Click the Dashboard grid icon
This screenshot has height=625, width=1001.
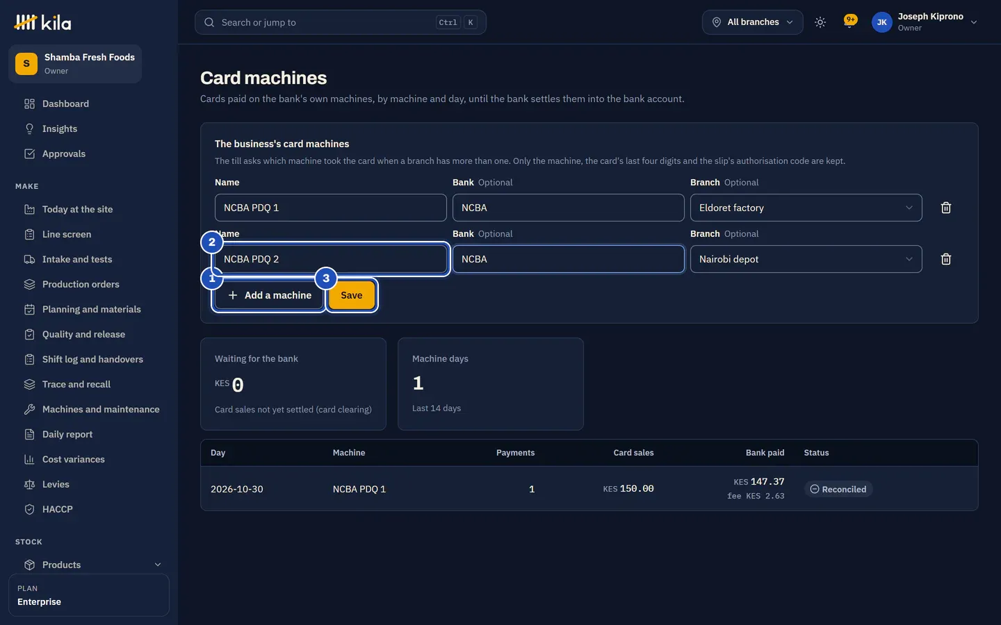coord(29,103)
